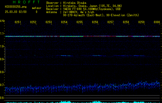
Task: Click the echo trace near 0259
Action: click(x=139, y=56)
